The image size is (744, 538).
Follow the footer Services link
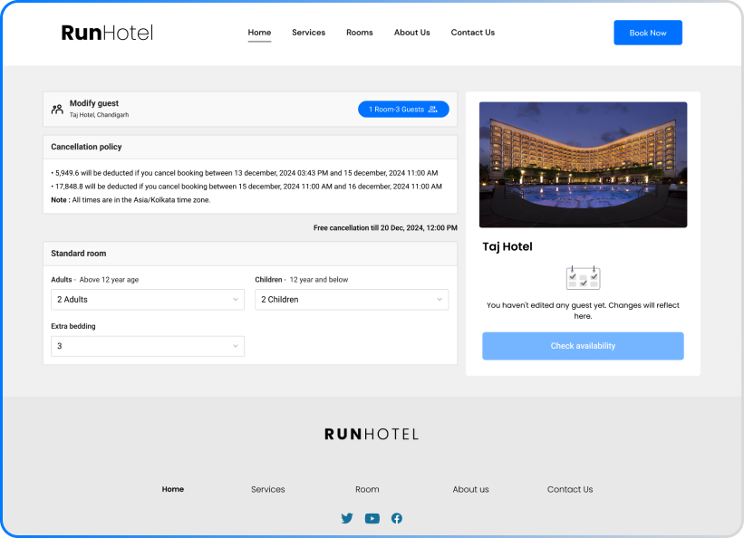pyautogui.click(x=268, y=489)
